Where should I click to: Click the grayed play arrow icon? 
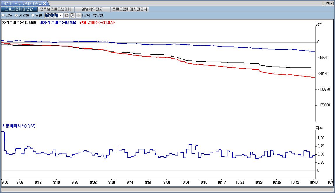pos(78,15)
